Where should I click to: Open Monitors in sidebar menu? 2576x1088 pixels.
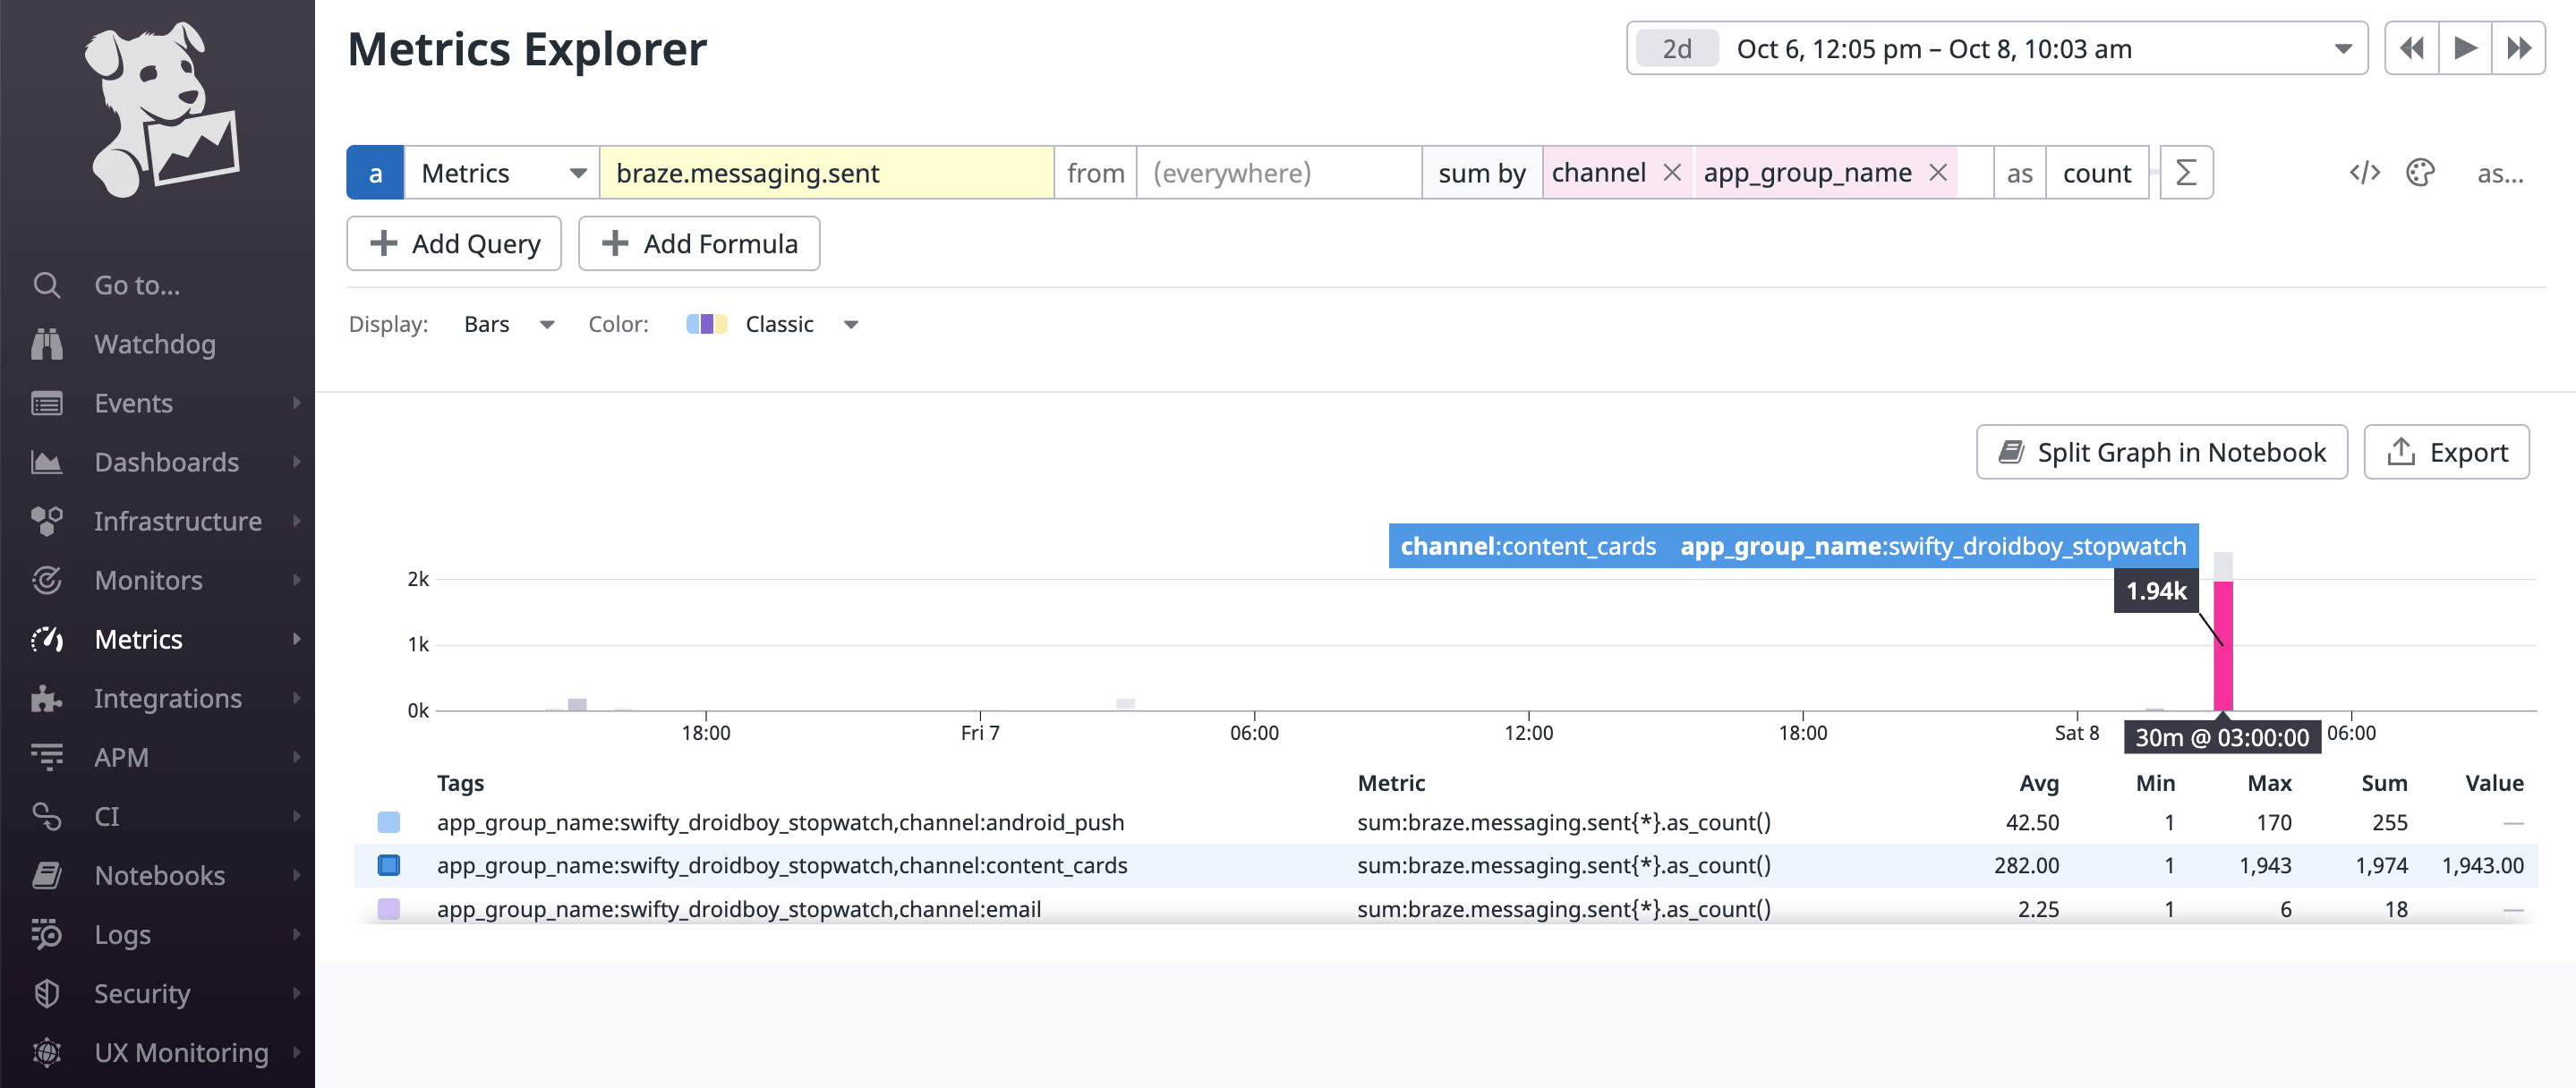[148, 580]
